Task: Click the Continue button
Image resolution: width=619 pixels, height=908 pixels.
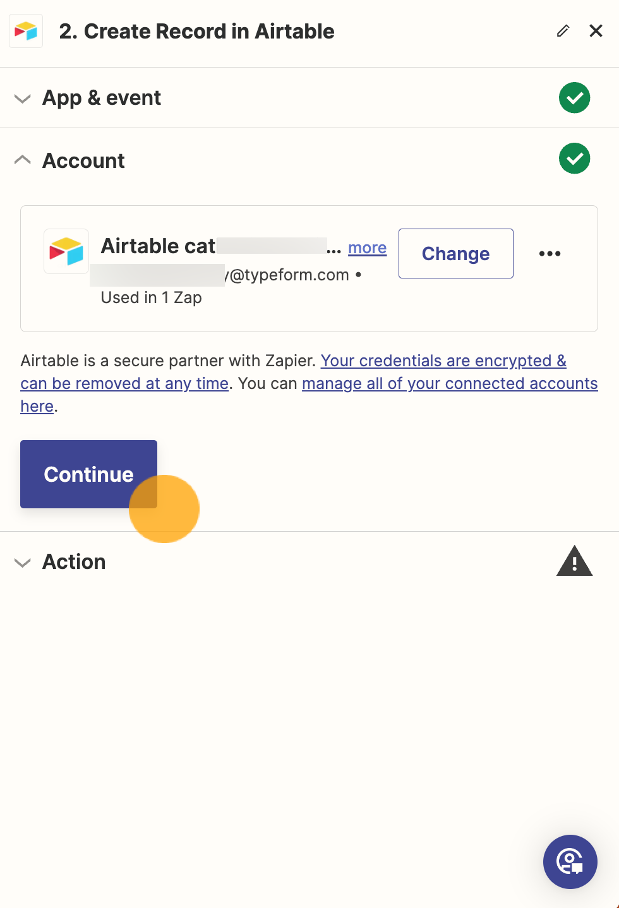Action: coord(88,474)
